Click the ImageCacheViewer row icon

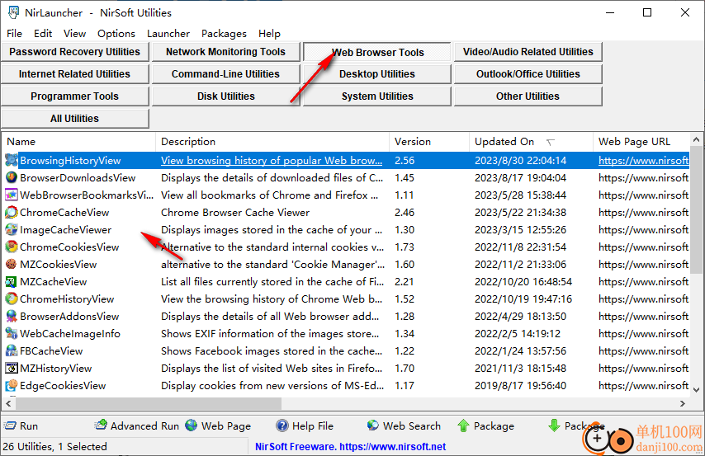pos(12,229)
